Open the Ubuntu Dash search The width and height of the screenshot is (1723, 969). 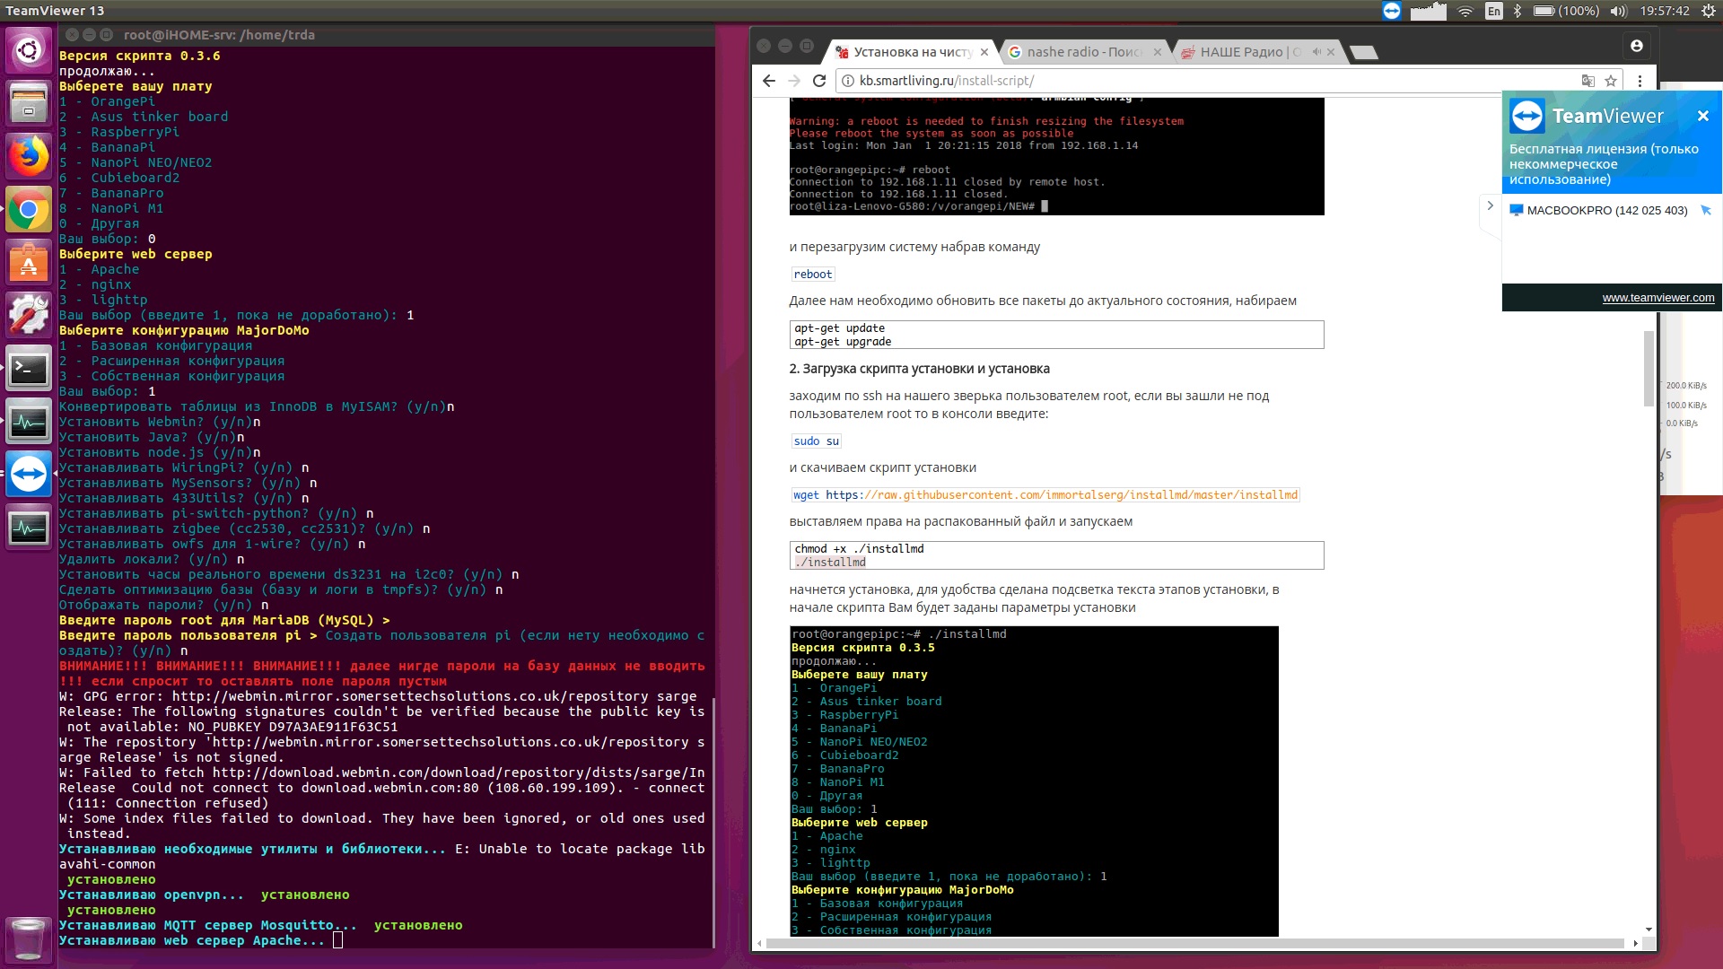[30, 50]
